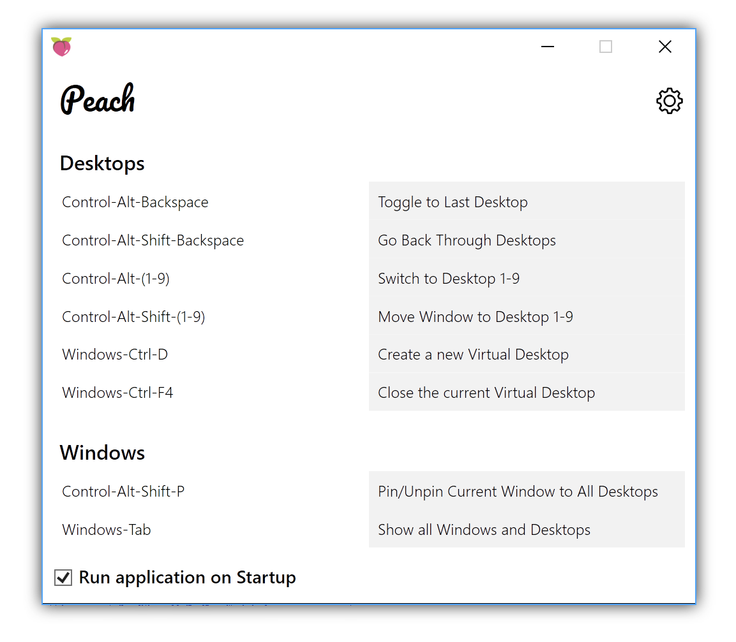Click the Windows-Ctrl-D shortcut label
Screen dimensions: 736x642
[115, 354]
